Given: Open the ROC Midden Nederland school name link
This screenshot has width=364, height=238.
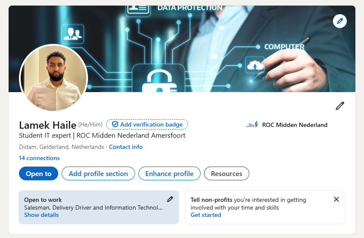Looking at the screenshot, I should point(295,125).
